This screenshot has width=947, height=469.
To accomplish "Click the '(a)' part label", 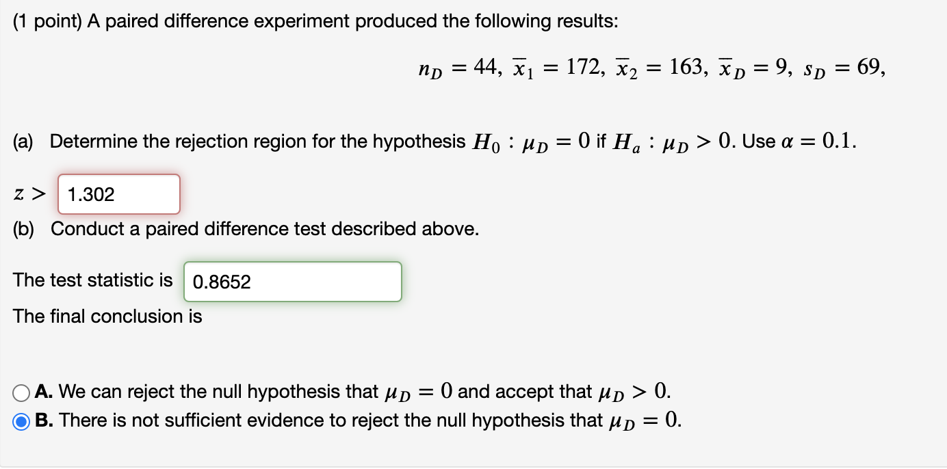I will click(26, 142).
